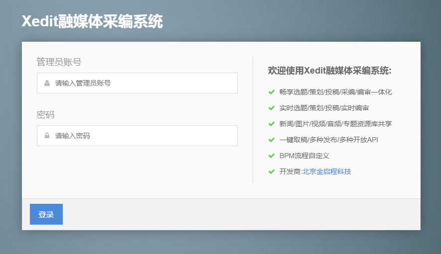Click the Xedit融媒体采编系统 page title
441x254 pixels.
pos(92,21)
